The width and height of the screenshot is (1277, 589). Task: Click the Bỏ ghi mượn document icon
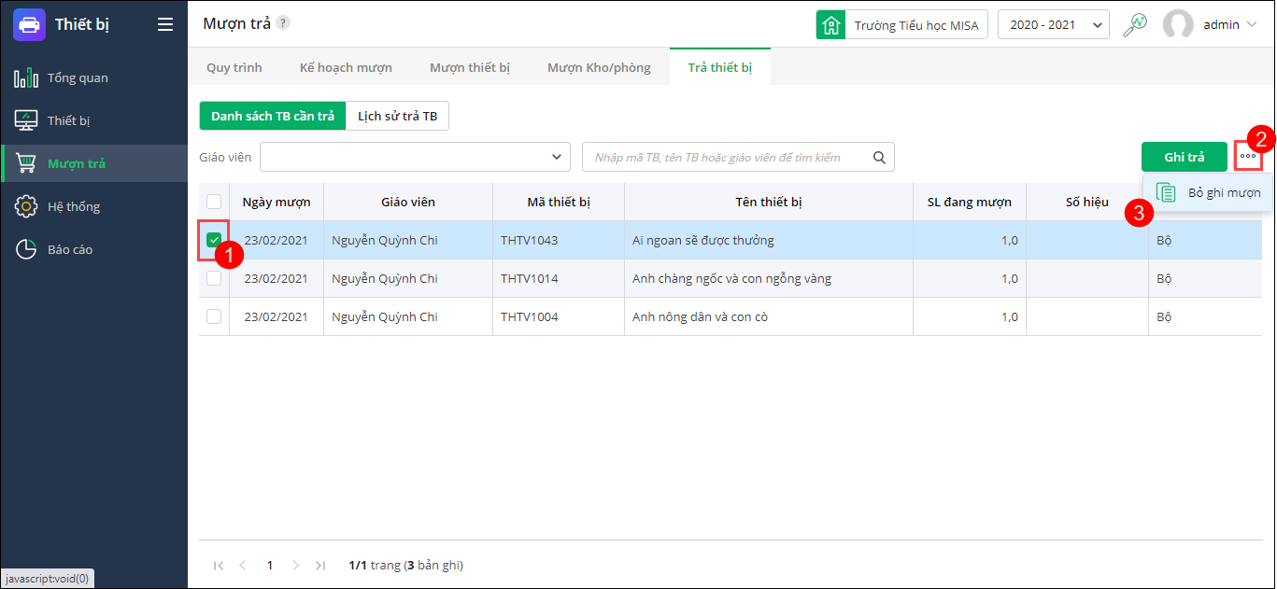[1166, 192]
